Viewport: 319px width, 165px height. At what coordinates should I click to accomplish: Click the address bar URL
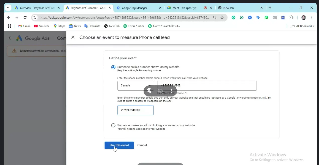point(124,18)
